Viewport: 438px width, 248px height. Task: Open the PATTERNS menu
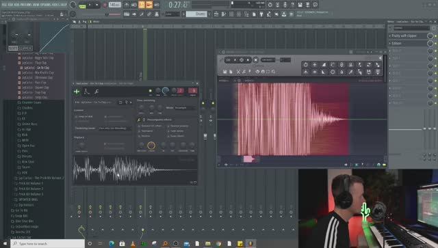pos(27,5)
